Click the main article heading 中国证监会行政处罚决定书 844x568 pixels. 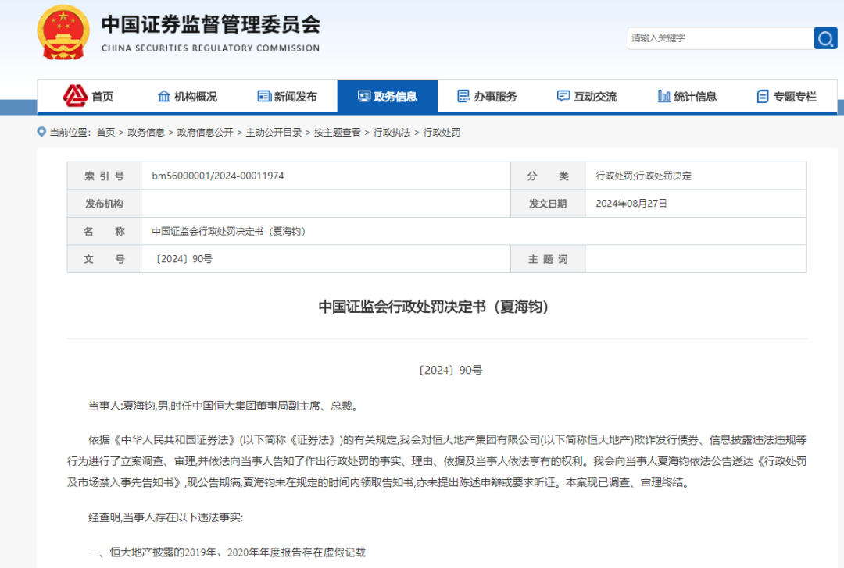pyautogui.click(x=434, y=307)
